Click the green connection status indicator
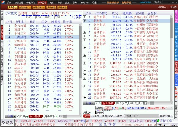Image resolution: width=178 pixels, height=127 pixels. 158,121
